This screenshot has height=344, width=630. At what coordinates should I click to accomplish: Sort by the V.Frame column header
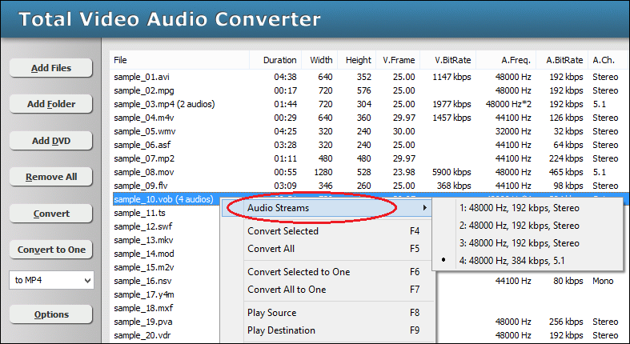(398, 60)
